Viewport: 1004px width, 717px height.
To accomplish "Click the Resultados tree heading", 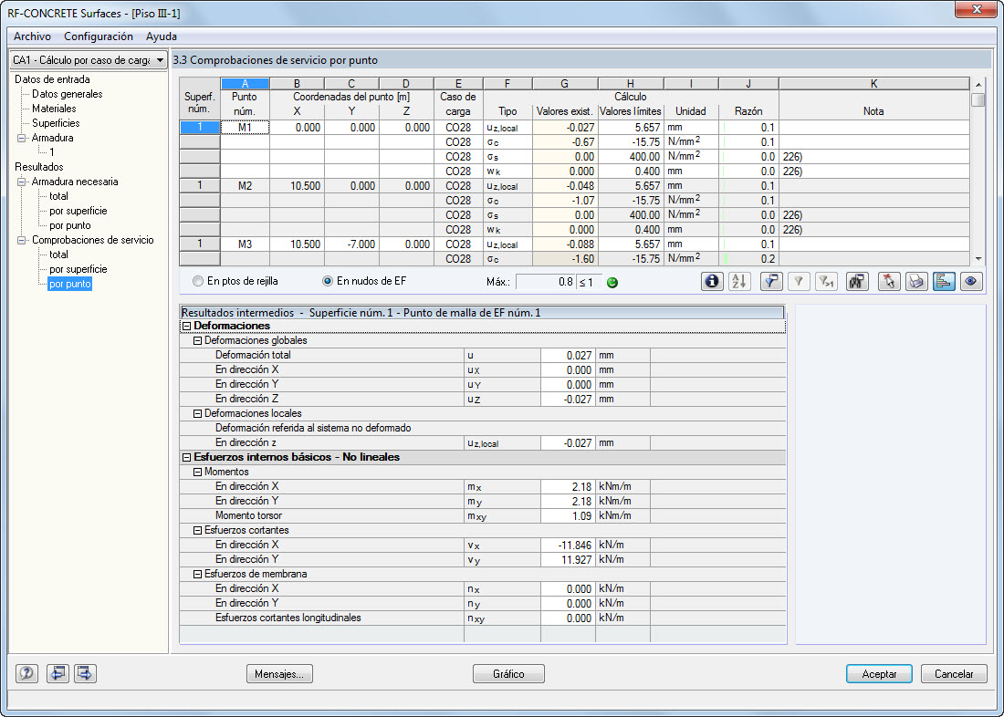I will coord(39,167).
